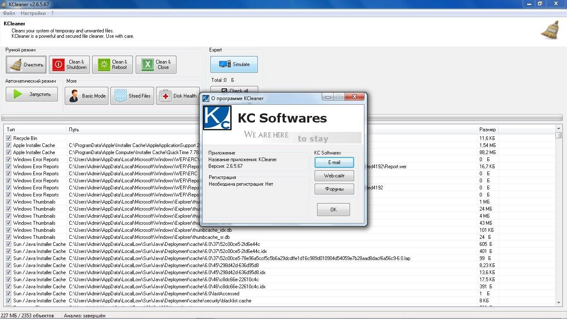Open Shred Files tool

pos(132,96)
